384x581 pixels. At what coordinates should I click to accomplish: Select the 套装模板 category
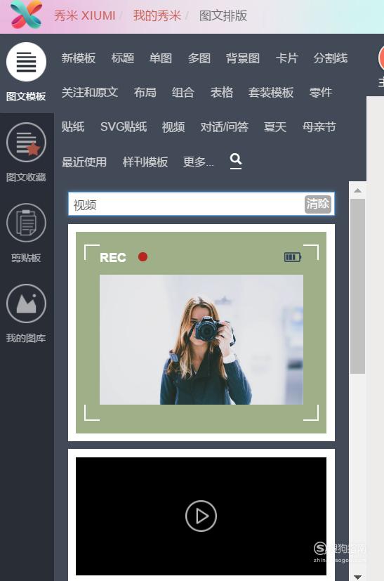[x=271, y=92]
